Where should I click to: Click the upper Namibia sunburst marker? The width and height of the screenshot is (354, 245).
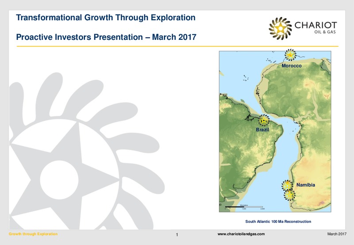point(287,185)
